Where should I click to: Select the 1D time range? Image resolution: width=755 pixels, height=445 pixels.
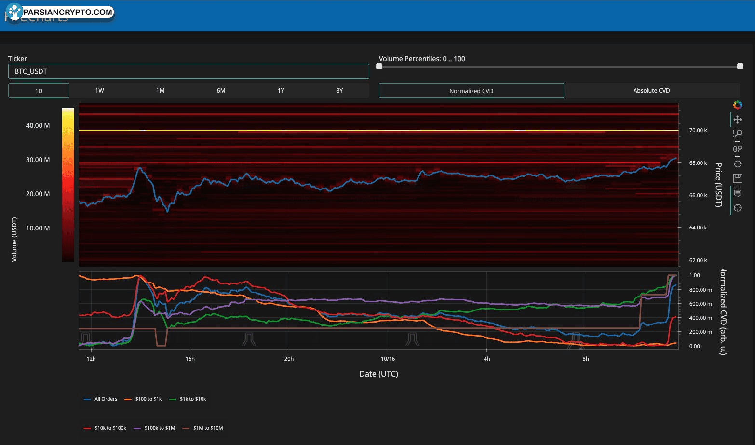pos(39,91)
